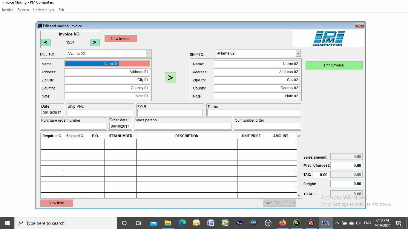Screen dimensions: 408x229
Task: Click the bill-to Note field
Action: tap(107, 96)
